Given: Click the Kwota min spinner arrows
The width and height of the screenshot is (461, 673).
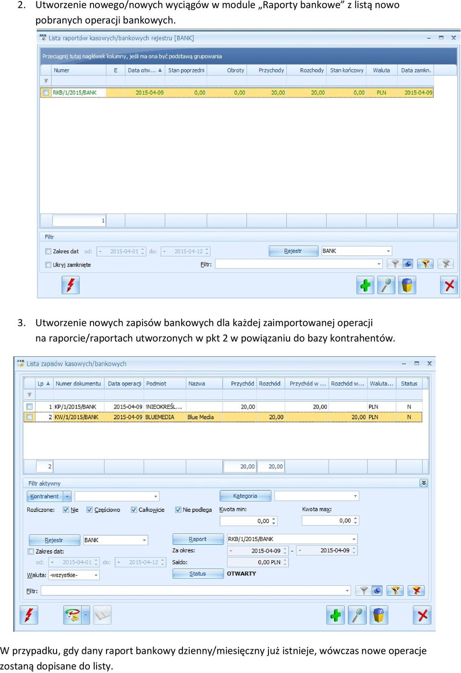Looking at the screenshot, I should point(274,520).
